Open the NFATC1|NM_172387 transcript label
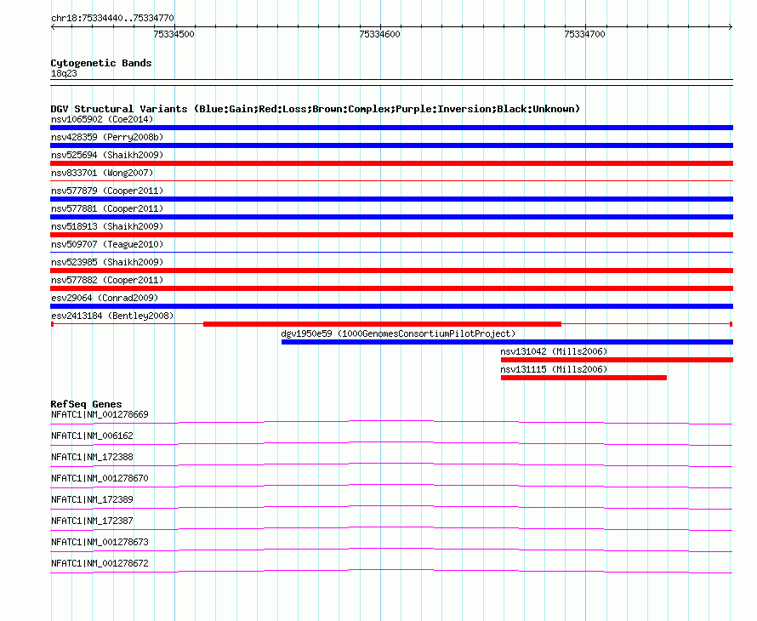This screenshot has width=757, height=621. pos(92,521)
